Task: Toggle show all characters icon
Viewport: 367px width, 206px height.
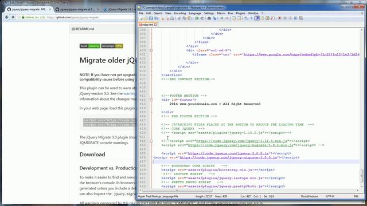Action: pyautogui.click(x=252, y=18)
